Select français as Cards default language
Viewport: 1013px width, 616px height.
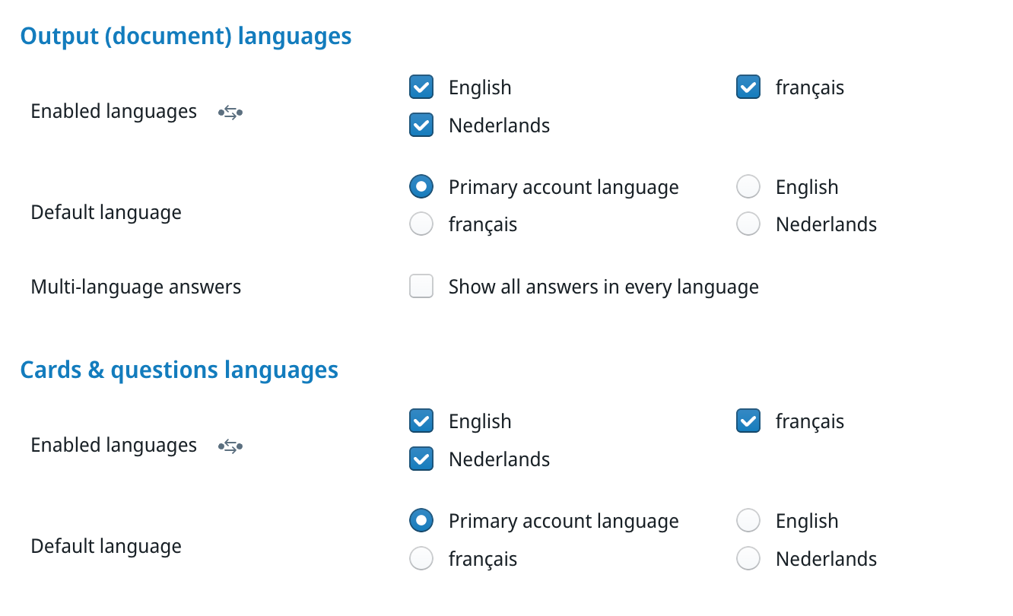(x=421, y=559)
